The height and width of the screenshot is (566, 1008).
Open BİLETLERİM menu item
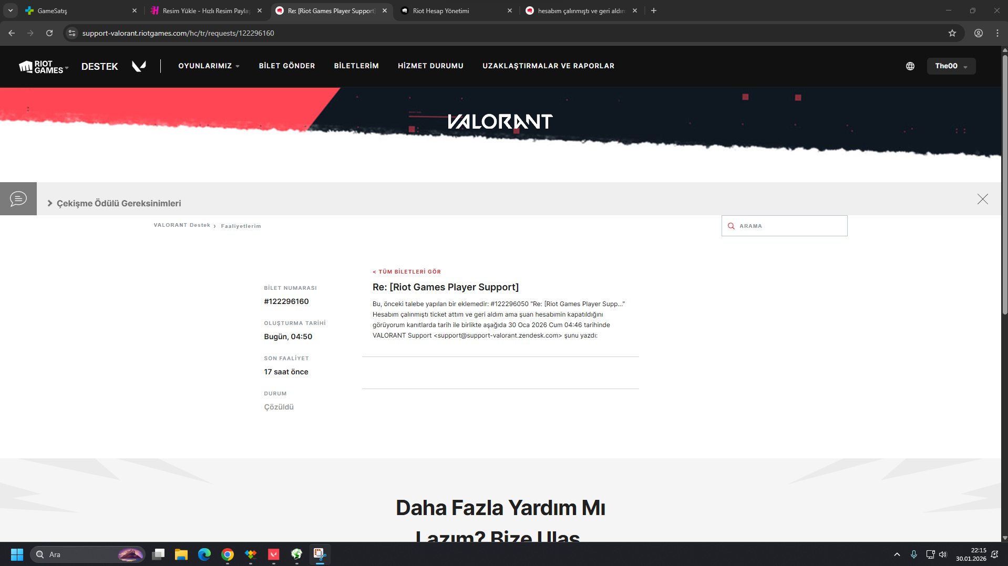[x=356, y=66]
